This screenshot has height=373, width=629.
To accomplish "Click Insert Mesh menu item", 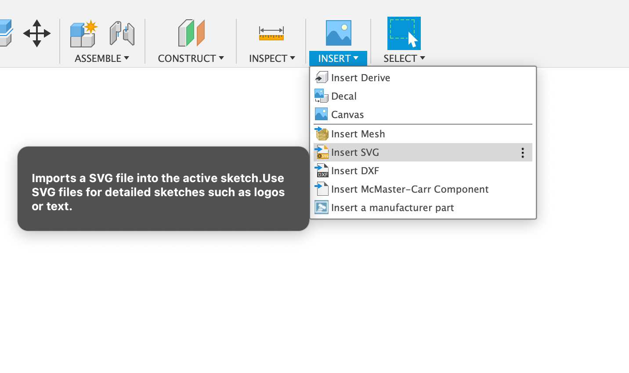I will pos(358,134).
